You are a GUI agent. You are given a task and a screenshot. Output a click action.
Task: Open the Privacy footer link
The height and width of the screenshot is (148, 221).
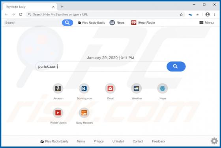(99, 141)
